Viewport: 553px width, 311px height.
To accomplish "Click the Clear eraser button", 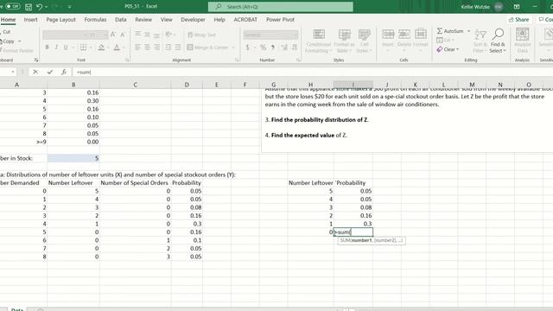I will point(448,49).
